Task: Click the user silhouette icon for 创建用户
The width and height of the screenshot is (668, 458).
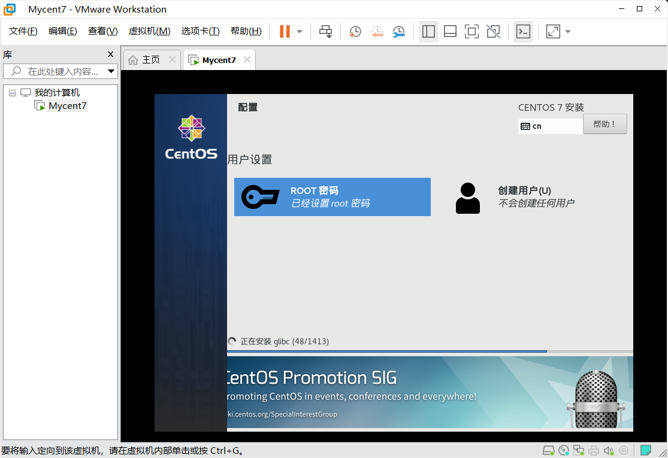Action: click(x=468, y=198)
